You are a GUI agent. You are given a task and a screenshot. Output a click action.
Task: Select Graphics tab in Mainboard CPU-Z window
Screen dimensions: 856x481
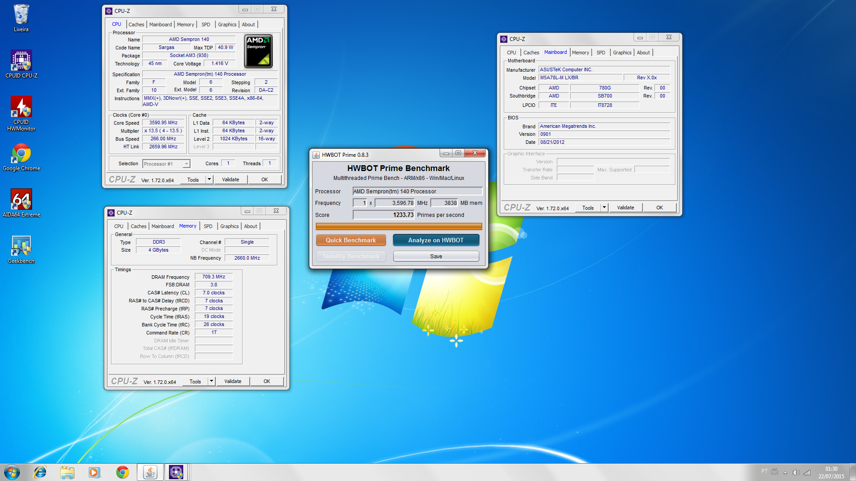coord(622,53)
